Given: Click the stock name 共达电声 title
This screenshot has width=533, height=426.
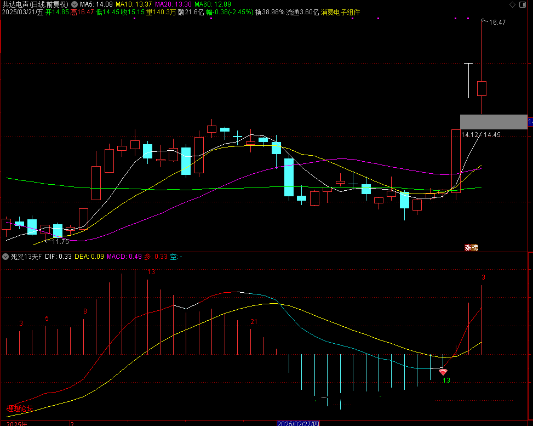Looking at the screenshot, I should (15, 4).
